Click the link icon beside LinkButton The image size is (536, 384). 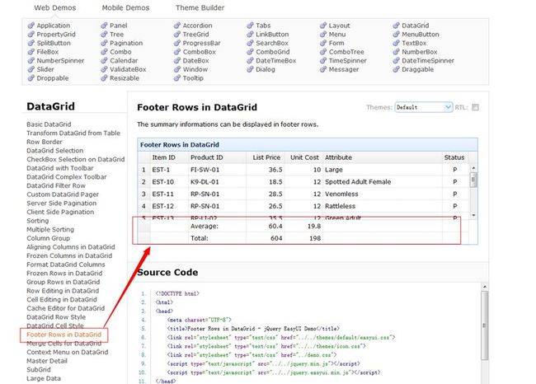(250, 34)
